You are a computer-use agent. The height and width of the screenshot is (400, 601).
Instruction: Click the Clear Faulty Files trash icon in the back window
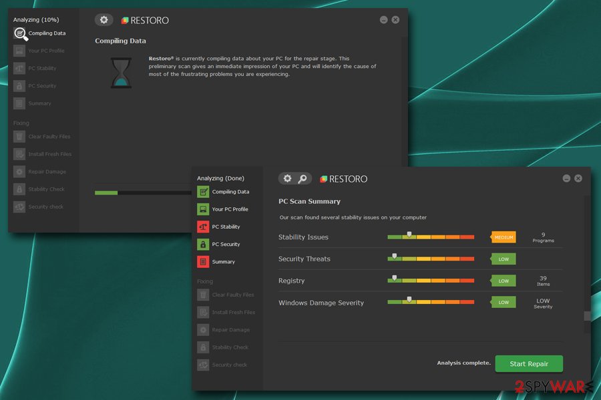tap(19, 136)
